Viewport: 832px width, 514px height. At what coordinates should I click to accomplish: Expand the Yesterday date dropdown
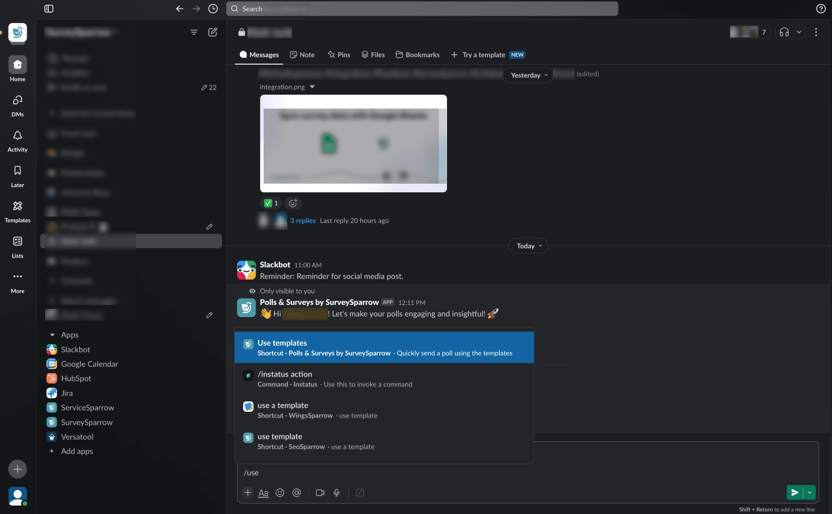529,75
